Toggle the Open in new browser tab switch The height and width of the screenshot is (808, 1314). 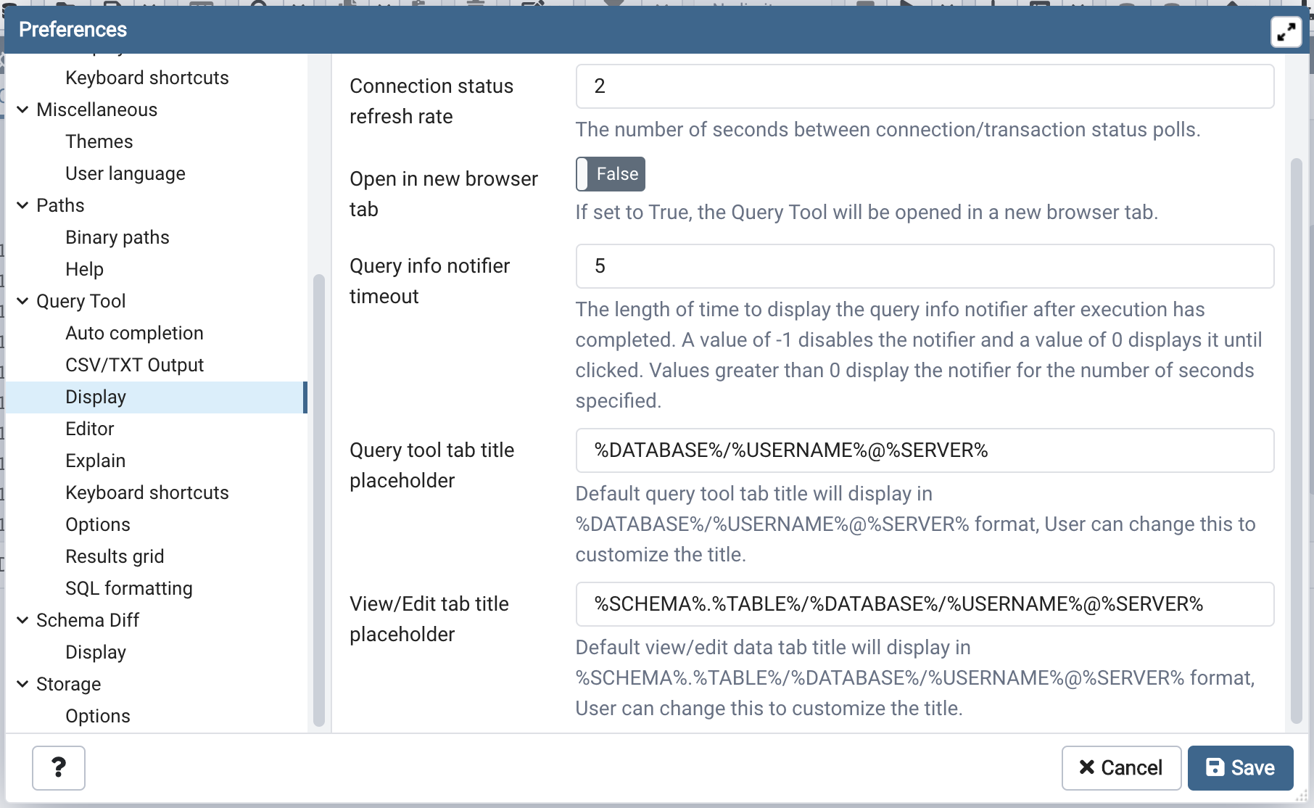point(610,174)
